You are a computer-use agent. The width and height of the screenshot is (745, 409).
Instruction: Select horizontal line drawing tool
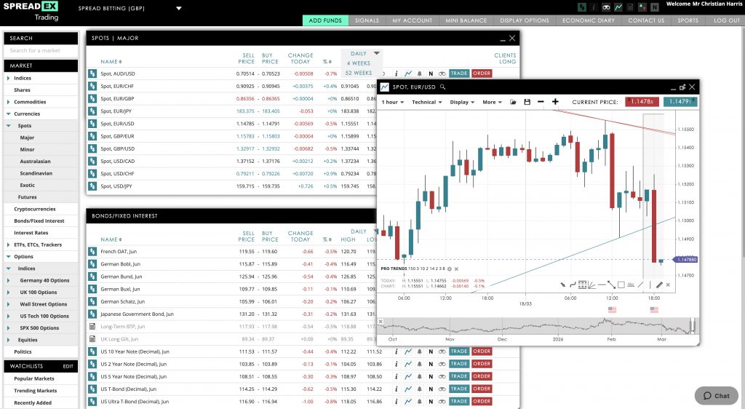[x=602, y=285]
